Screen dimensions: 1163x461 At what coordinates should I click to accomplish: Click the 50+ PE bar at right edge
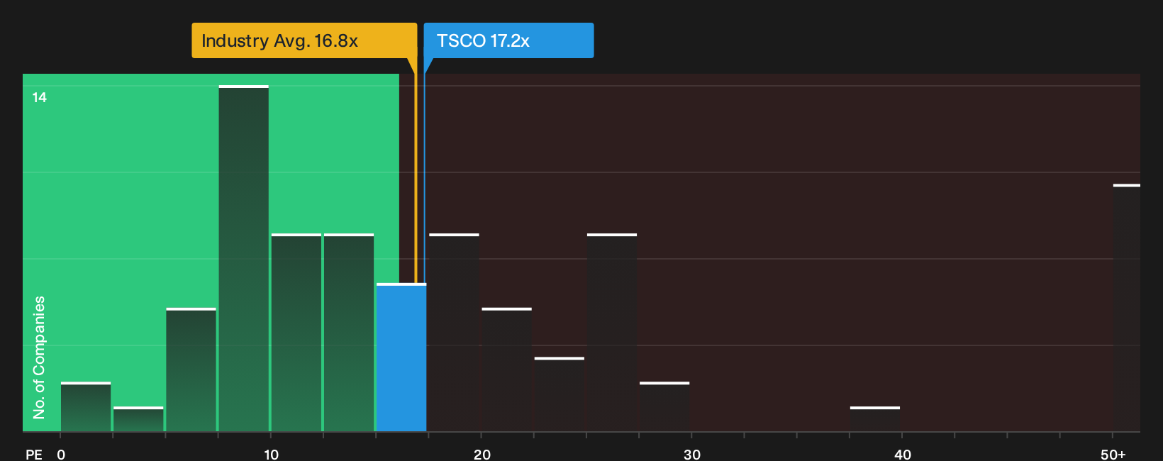1127,308
